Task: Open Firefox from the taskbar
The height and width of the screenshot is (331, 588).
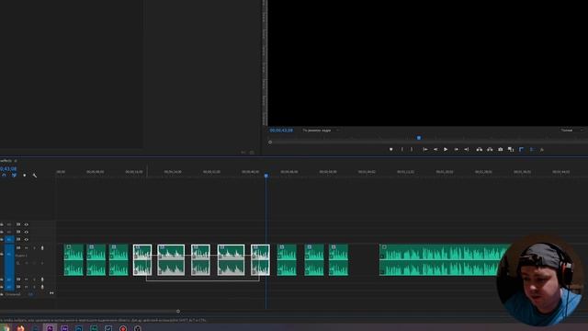Action: point(20,328)
